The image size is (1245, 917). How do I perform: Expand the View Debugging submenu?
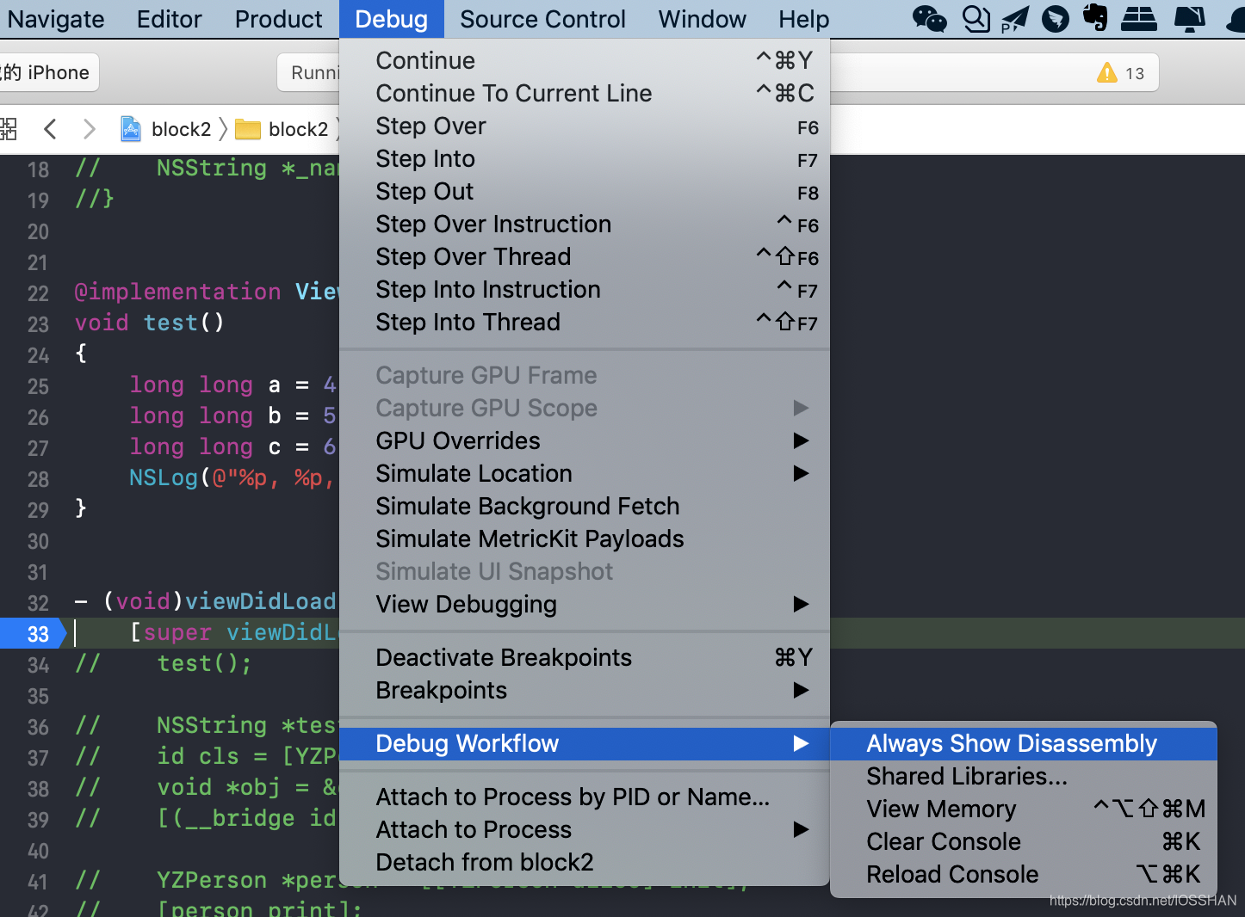point(585,604)
